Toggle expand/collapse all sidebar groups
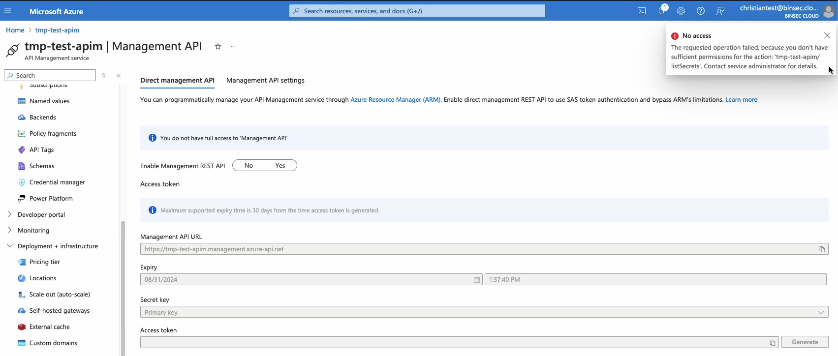 tap(104, 75)
